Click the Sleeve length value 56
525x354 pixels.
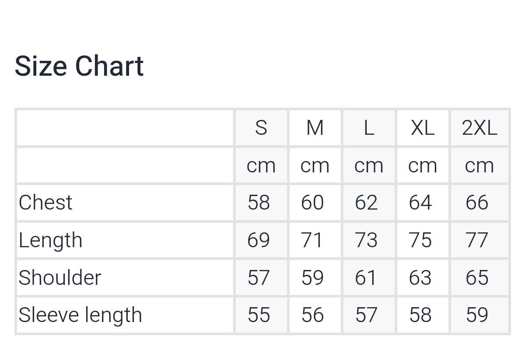pyautogui.click(x=312, y=315)
